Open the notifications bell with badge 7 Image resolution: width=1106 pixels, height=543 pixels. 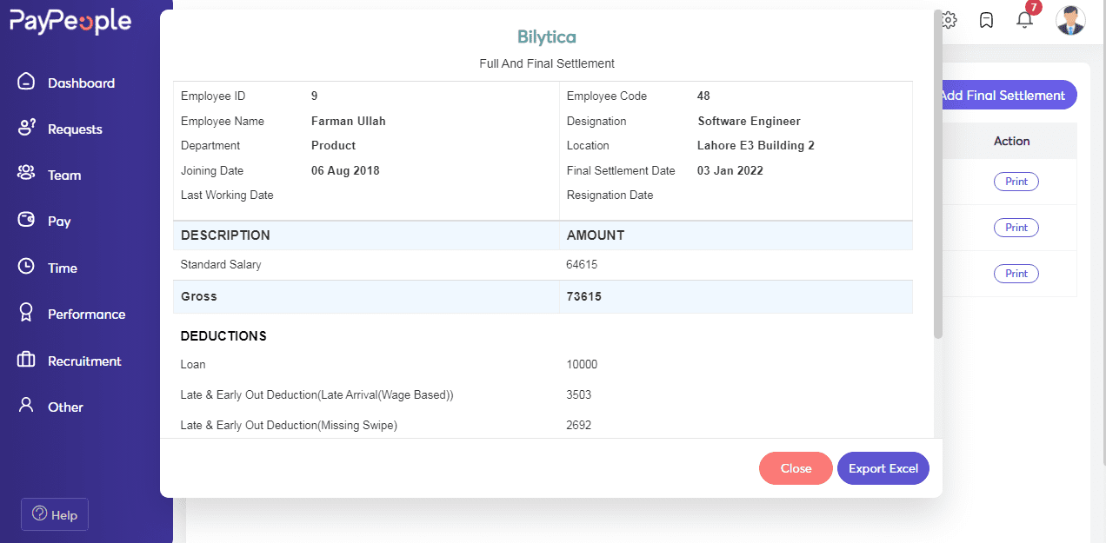(1024, 19)
